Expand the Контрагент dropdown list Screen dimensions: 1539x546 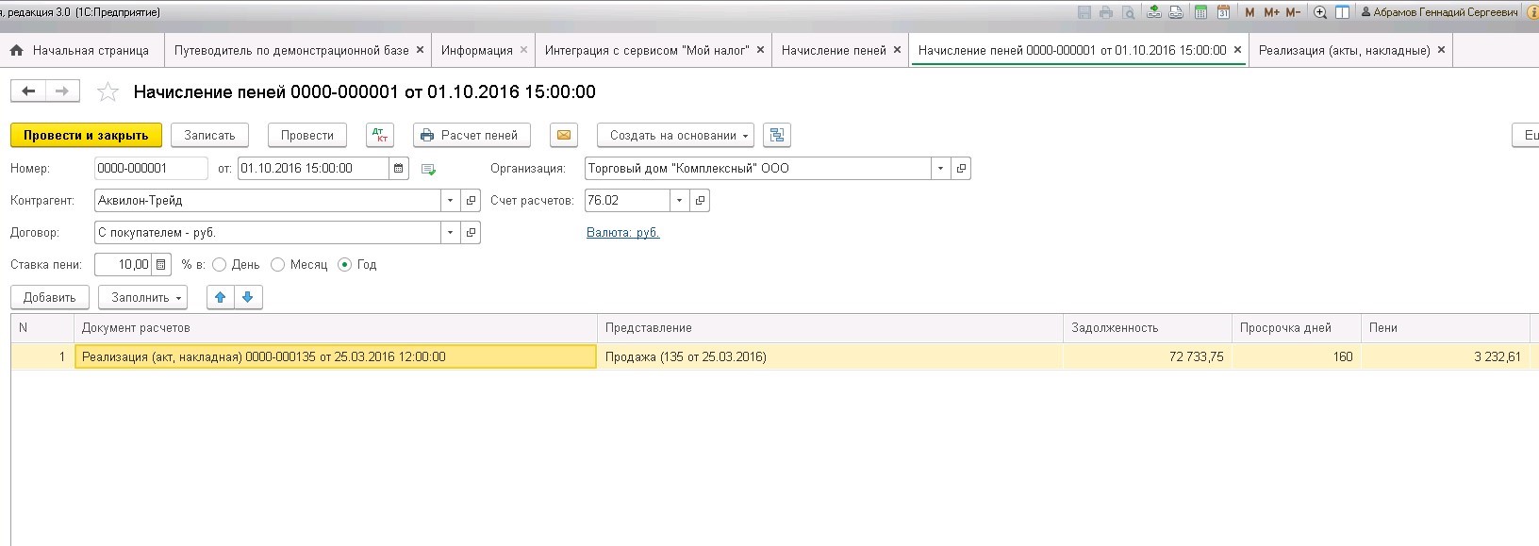[x=450, y=201]
